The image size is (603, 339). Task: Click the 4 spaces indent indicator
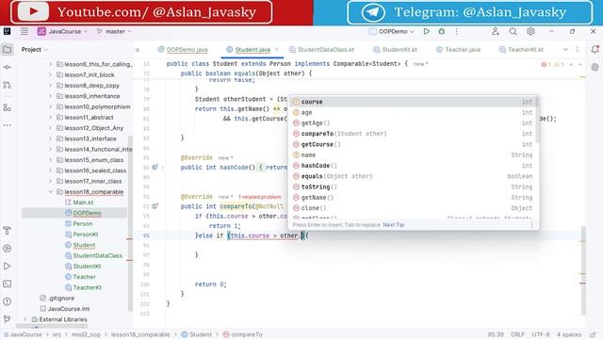pos(569,334)
